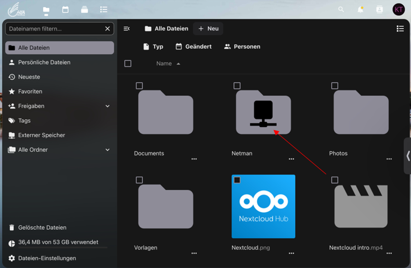Image resolution: width=411 pixels, height=268 pixels.
Task: Open Gelöschte Dateien trash
Action: pyautogui.click(x=60, y=228)
